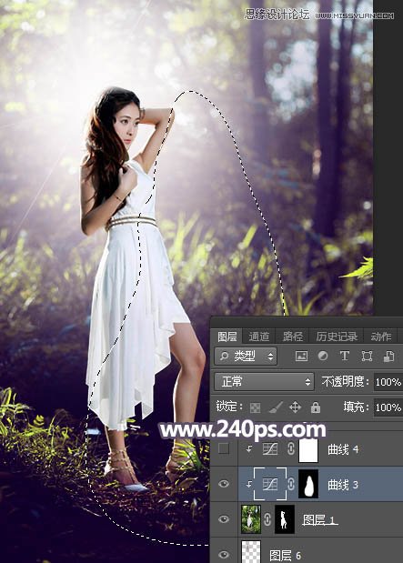The width and height of the screenshot is (403, 563).
Task: Switch to the 图层 tab
Action: click(227, 337)
